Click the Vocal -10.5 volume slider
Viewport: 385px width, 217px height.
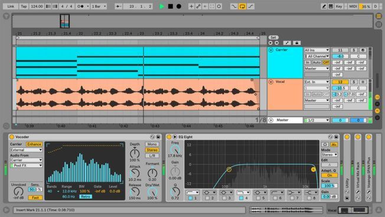[340, 88]
